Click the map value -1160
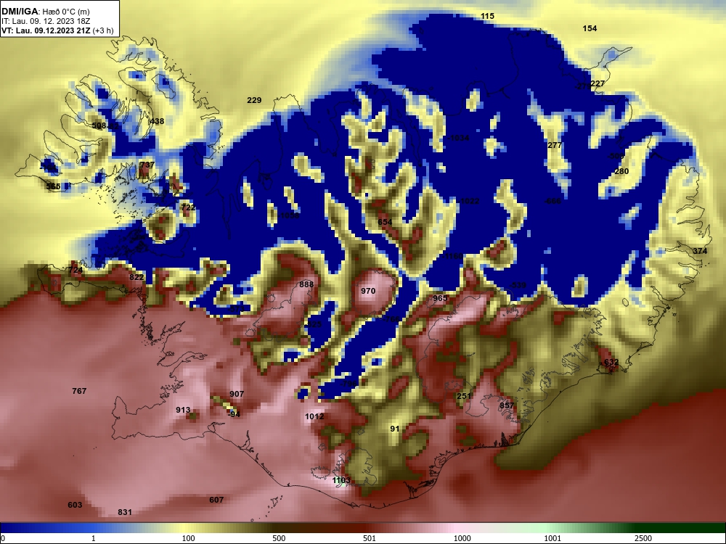The height and width of the screenshot is (544, 726). [x=452, y=256]
